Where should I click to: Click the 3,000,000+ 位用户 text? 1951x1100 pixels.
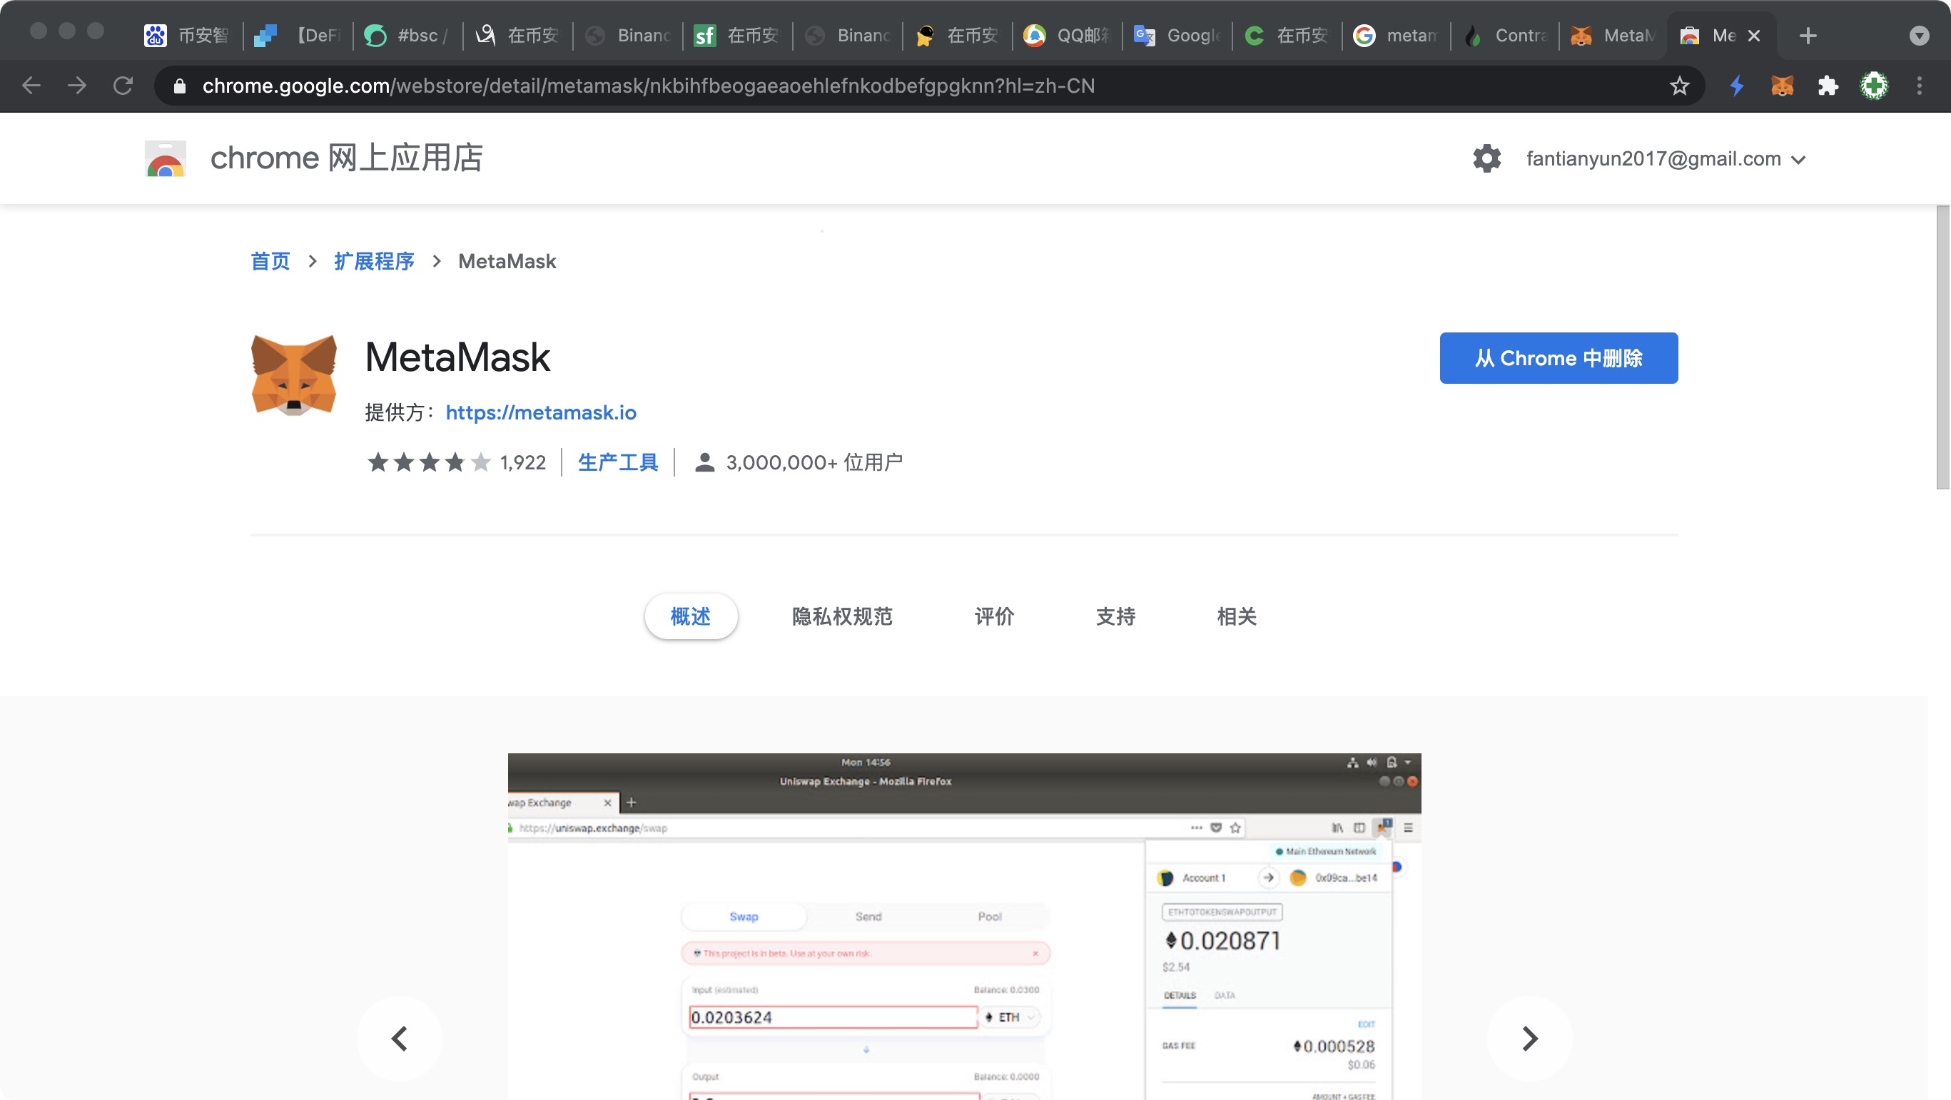[x=814, y=462]
